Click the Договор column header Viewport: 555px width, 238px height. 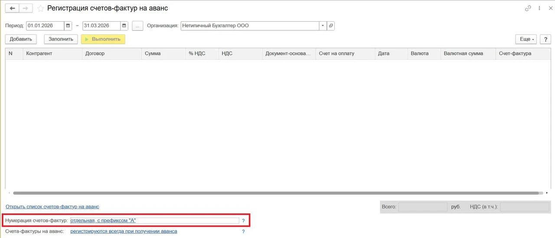(112, 54)
